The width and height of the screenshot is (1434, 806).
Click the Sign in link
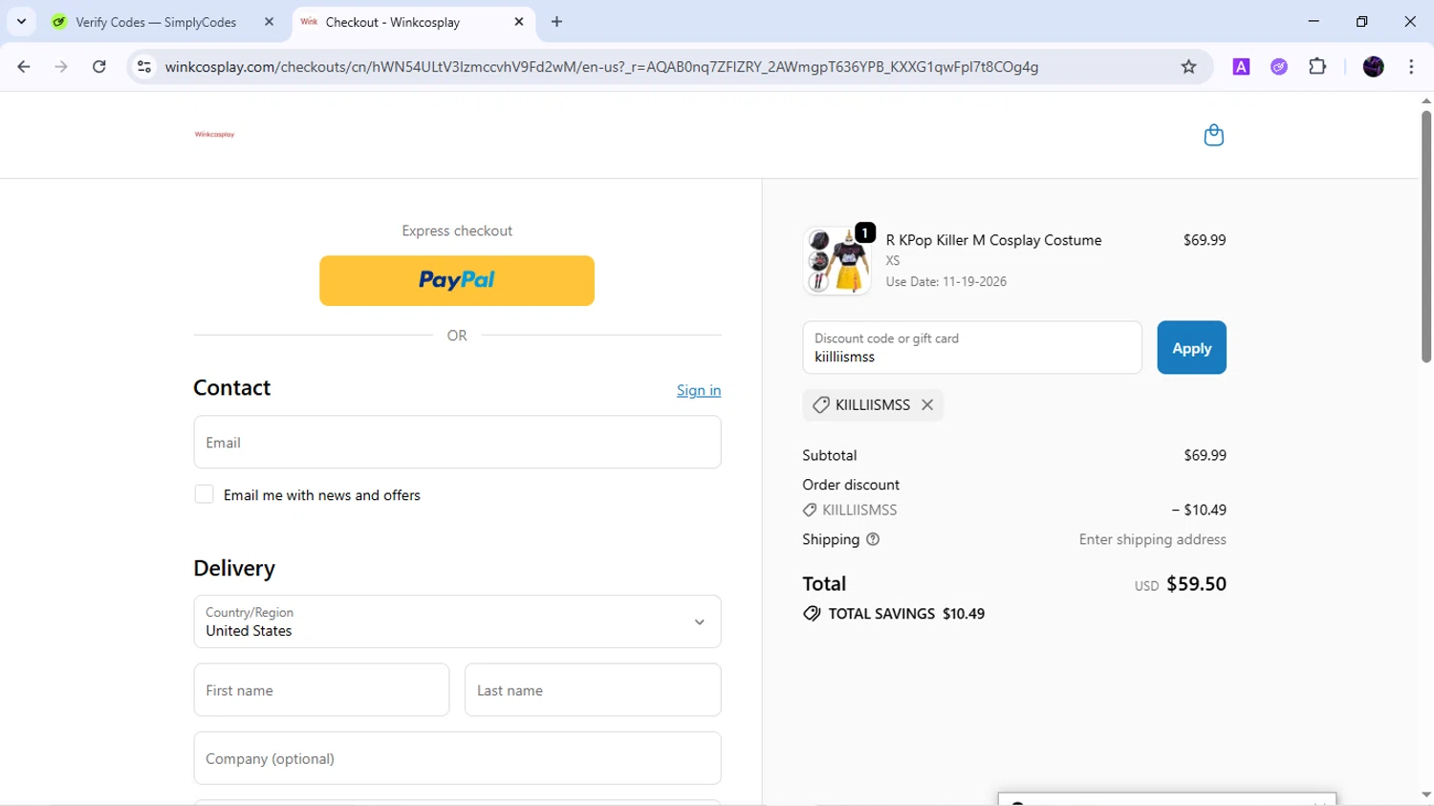(x=699, y=390)
